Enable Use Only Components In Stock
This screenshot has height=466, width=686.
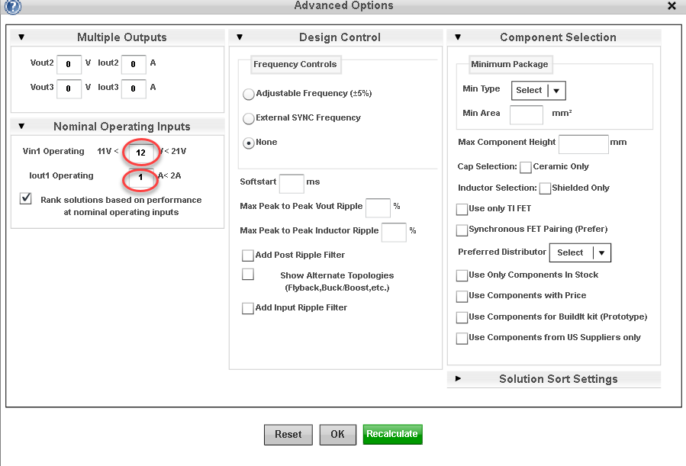[x=462, y=275]
